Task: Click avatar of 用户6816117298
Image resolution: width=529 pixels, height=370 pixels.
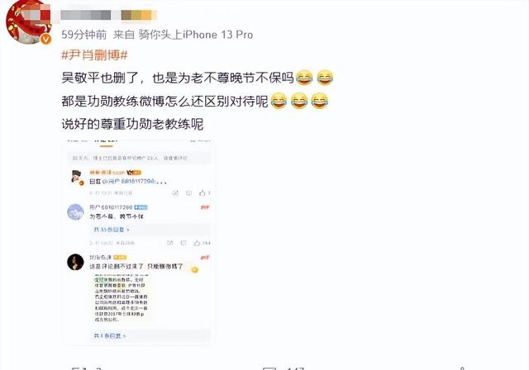Action: click(75, 212)
